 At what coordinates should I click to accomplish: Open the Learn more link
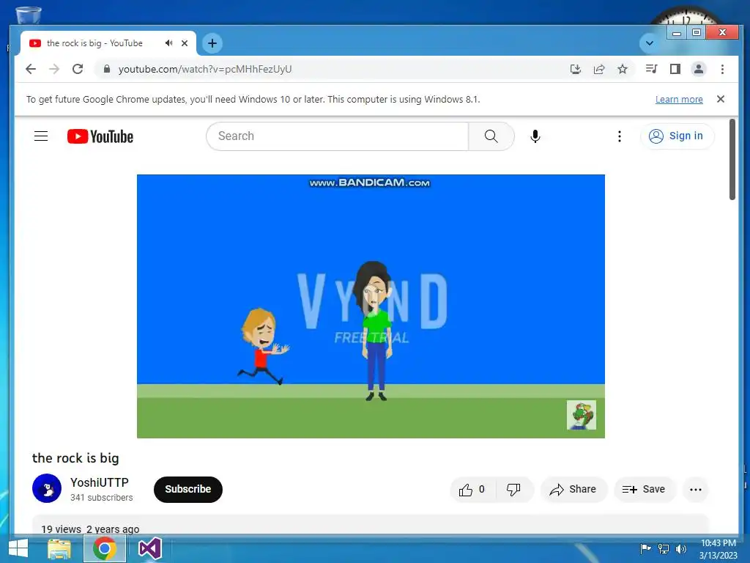point(679,99)
